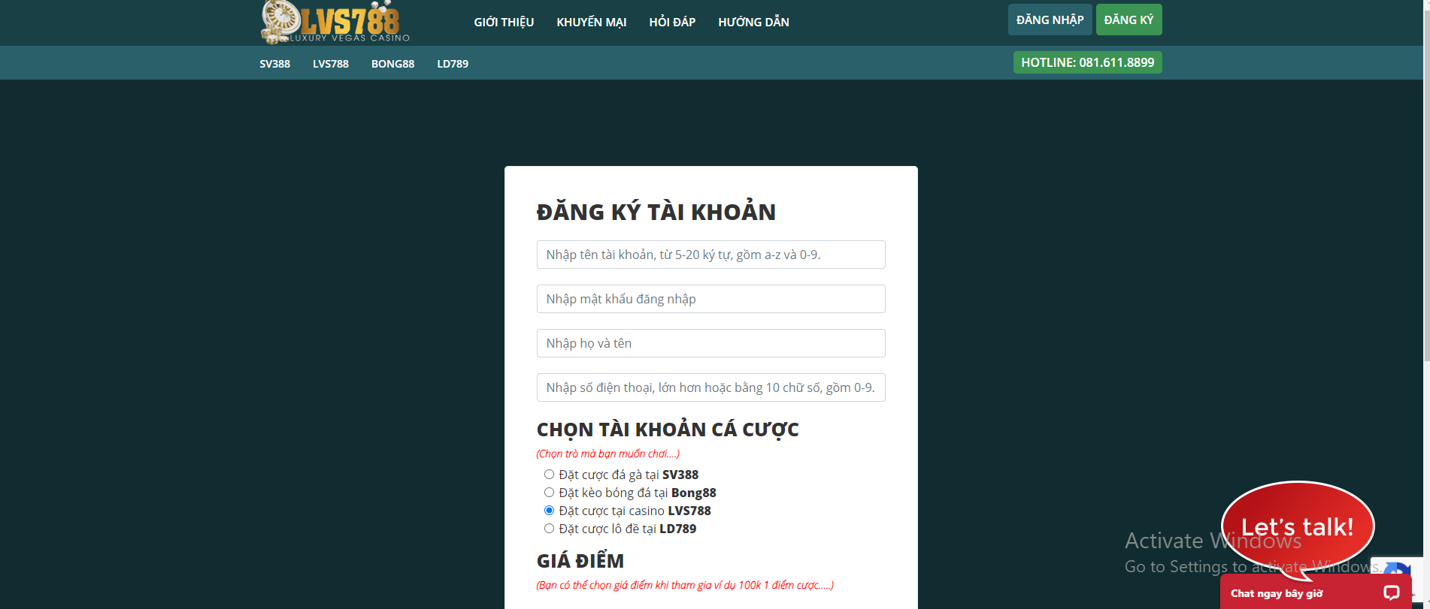Open the chat bubble icon in chat bar
Viewport: 1430px width, 609px height.
click(1392, 593)
